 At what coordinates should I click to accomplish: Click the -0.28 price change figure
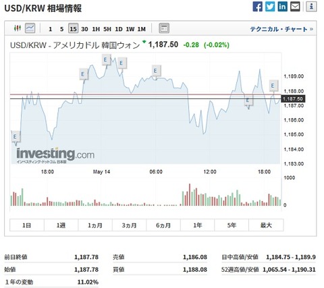[191, 45]
